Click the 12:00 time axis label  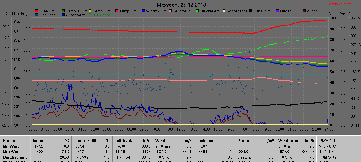click(180, 129)
